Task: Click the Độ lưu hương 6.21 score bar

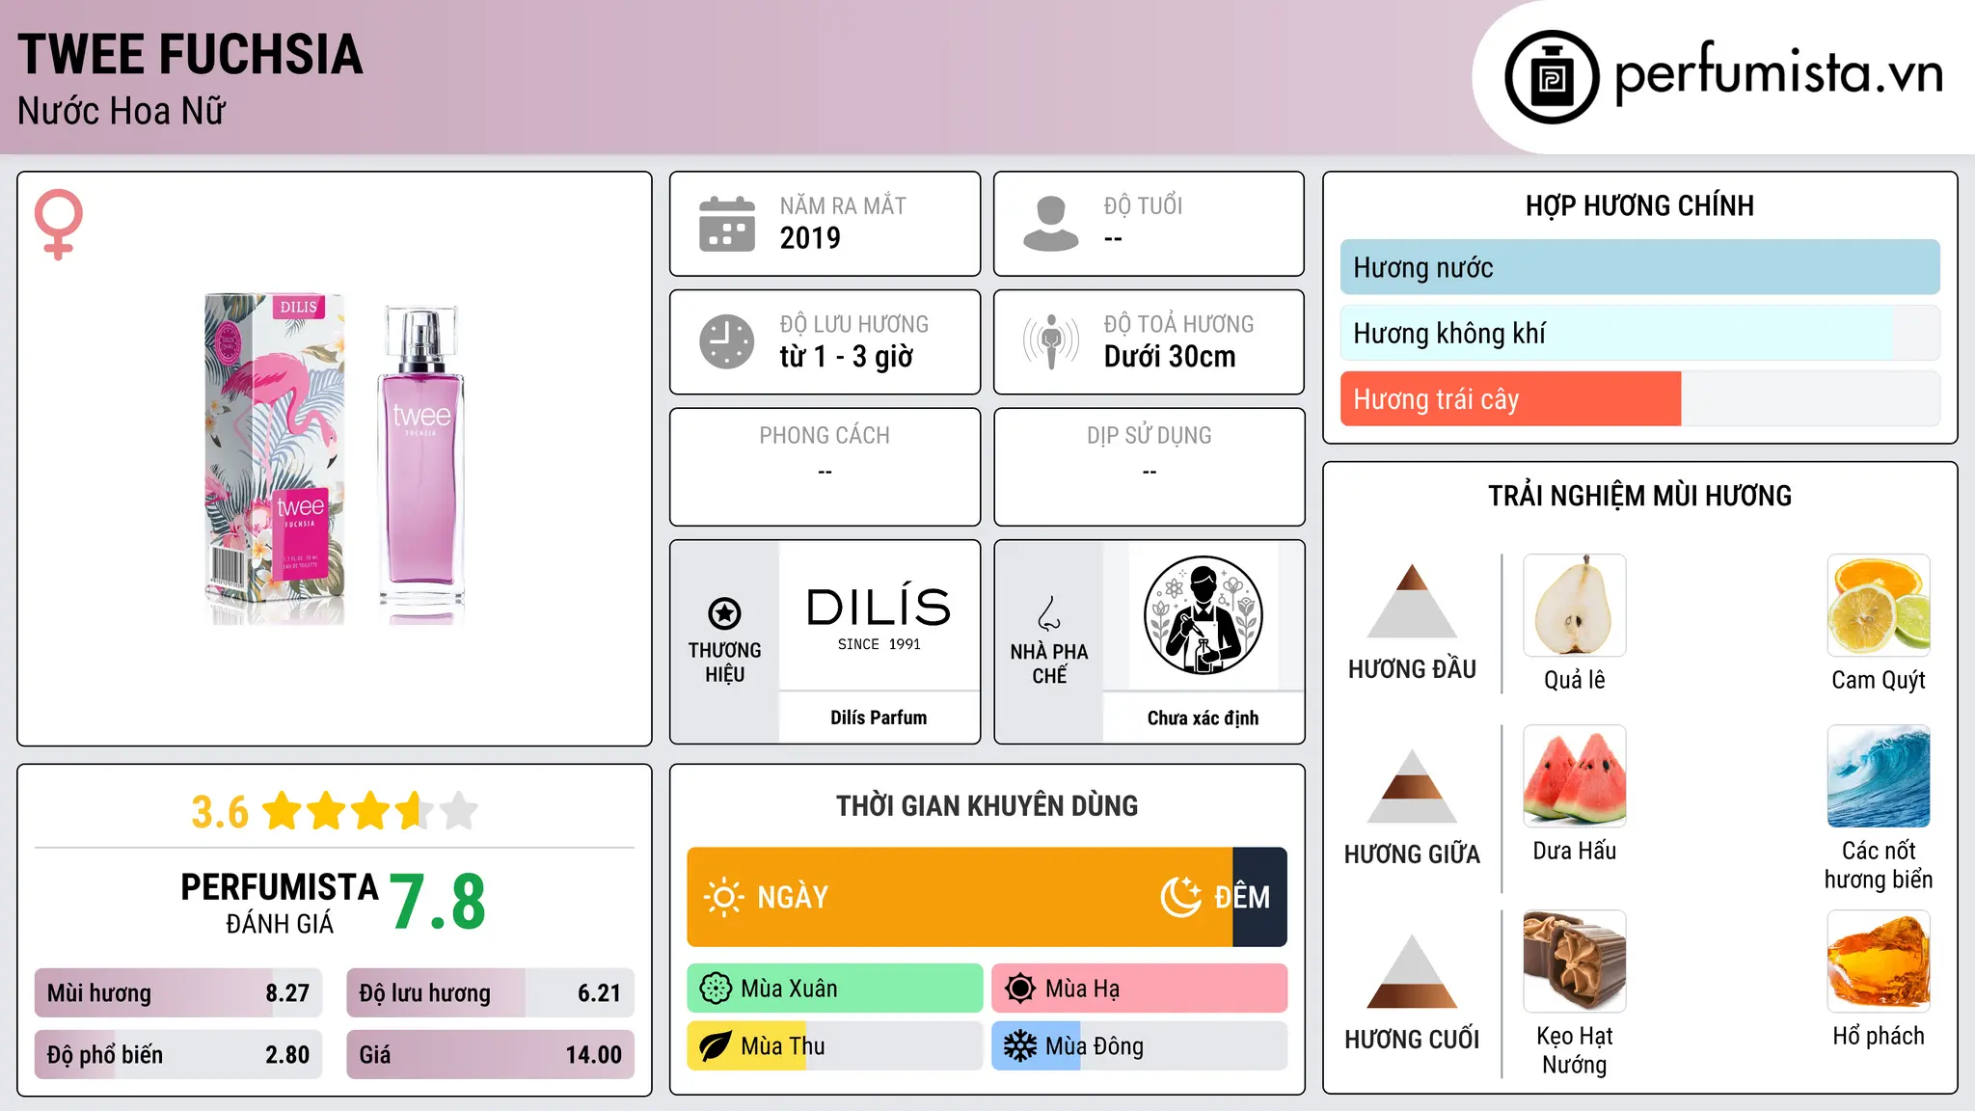Action: [x=490, y=993]
